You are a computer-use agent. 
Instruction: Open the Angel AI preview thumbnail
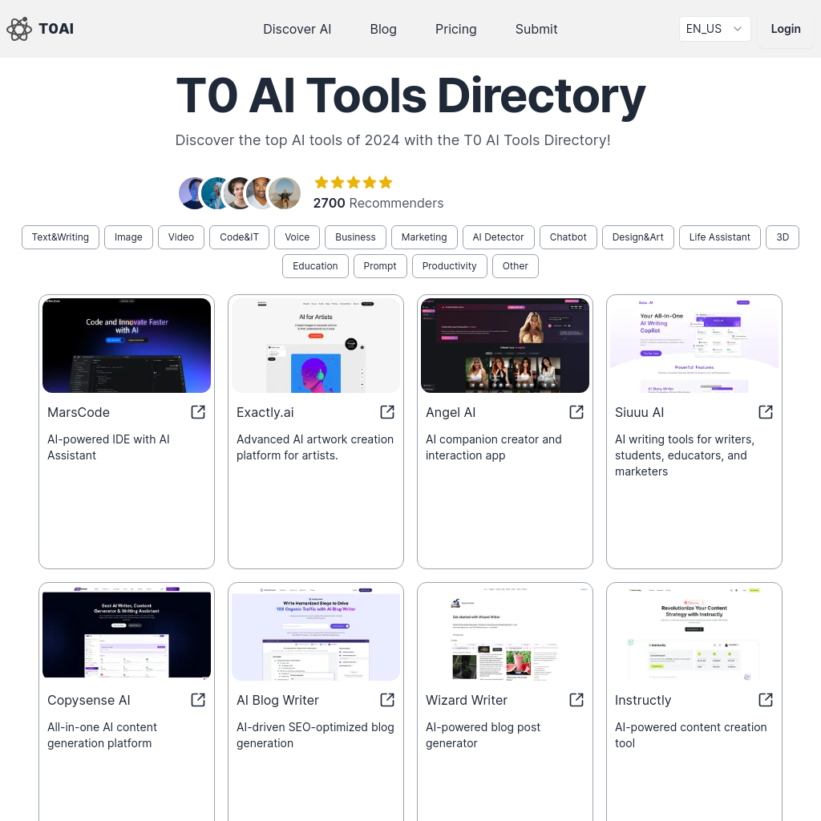(505, 346)
